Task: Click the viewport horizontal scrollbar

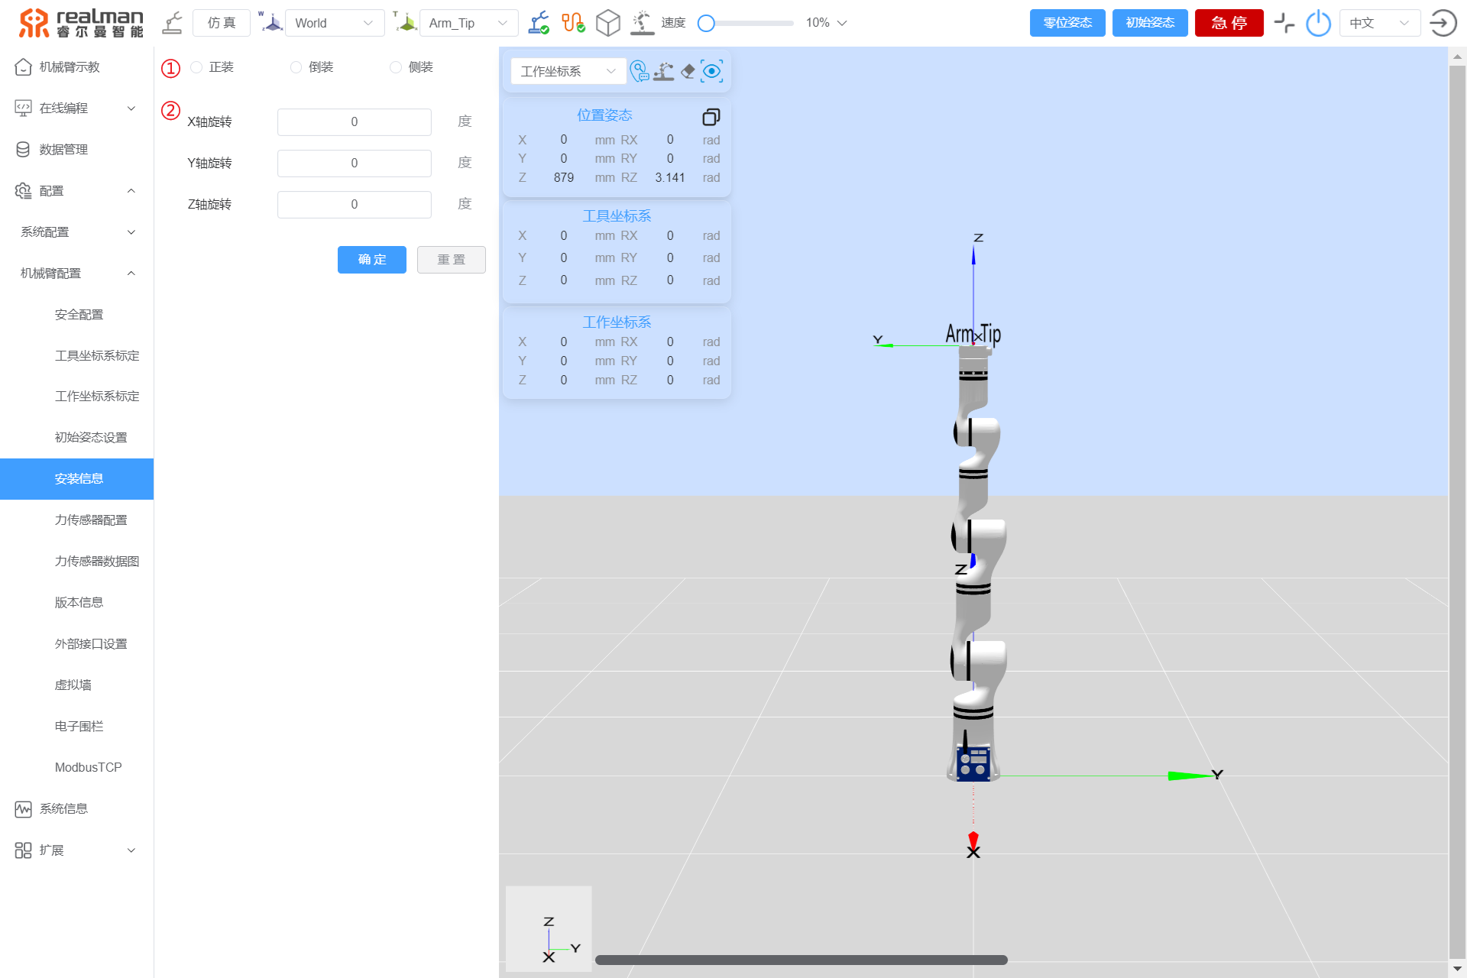Action: point(802,960)
